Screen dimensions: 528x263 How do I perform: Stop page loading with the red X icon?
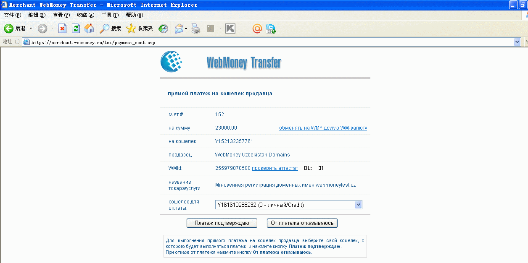tap(62, 29)
